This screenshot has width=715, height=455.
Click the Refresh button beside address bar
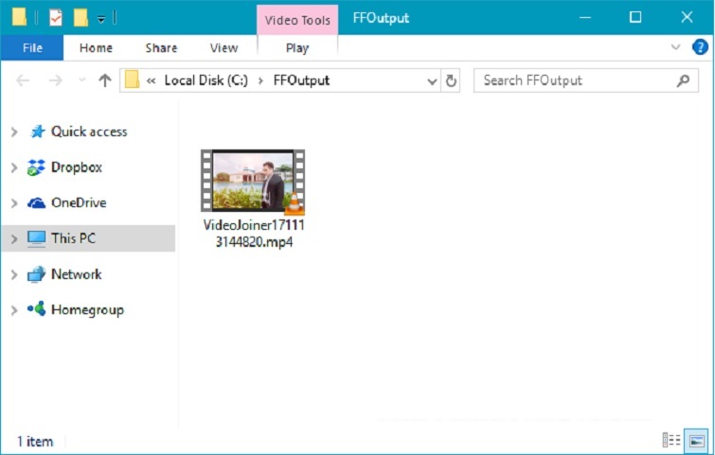pyautogui.click(x=452, y=80)
